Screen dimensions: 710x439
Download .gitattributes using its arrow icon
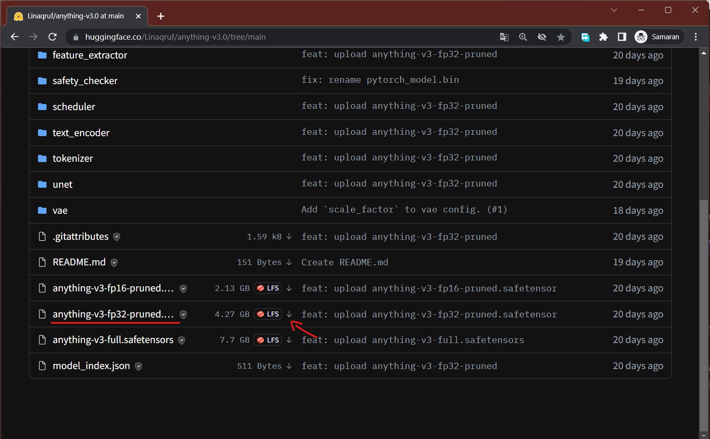pos(289,236)
